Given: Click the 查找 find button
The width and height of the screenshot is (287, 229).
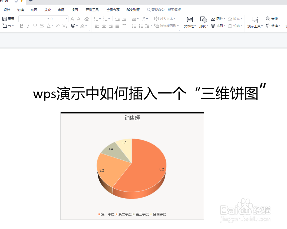Looking at the screenshot, I should click(272, 19).
